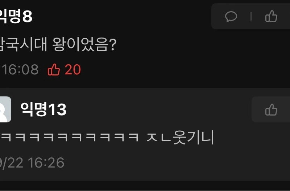290x191 pixels.
Task: Click the word 왕이었음? in the top comment
Action: pos(84,44)
